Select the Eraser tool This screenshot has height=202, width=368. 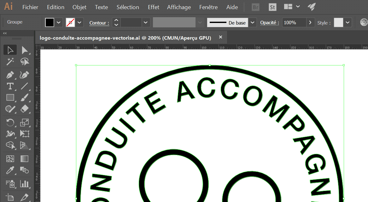(x=24, y=109)
